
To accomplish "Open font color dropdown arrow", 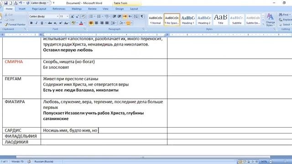I will pyautogui.click(x=84, y=23).
